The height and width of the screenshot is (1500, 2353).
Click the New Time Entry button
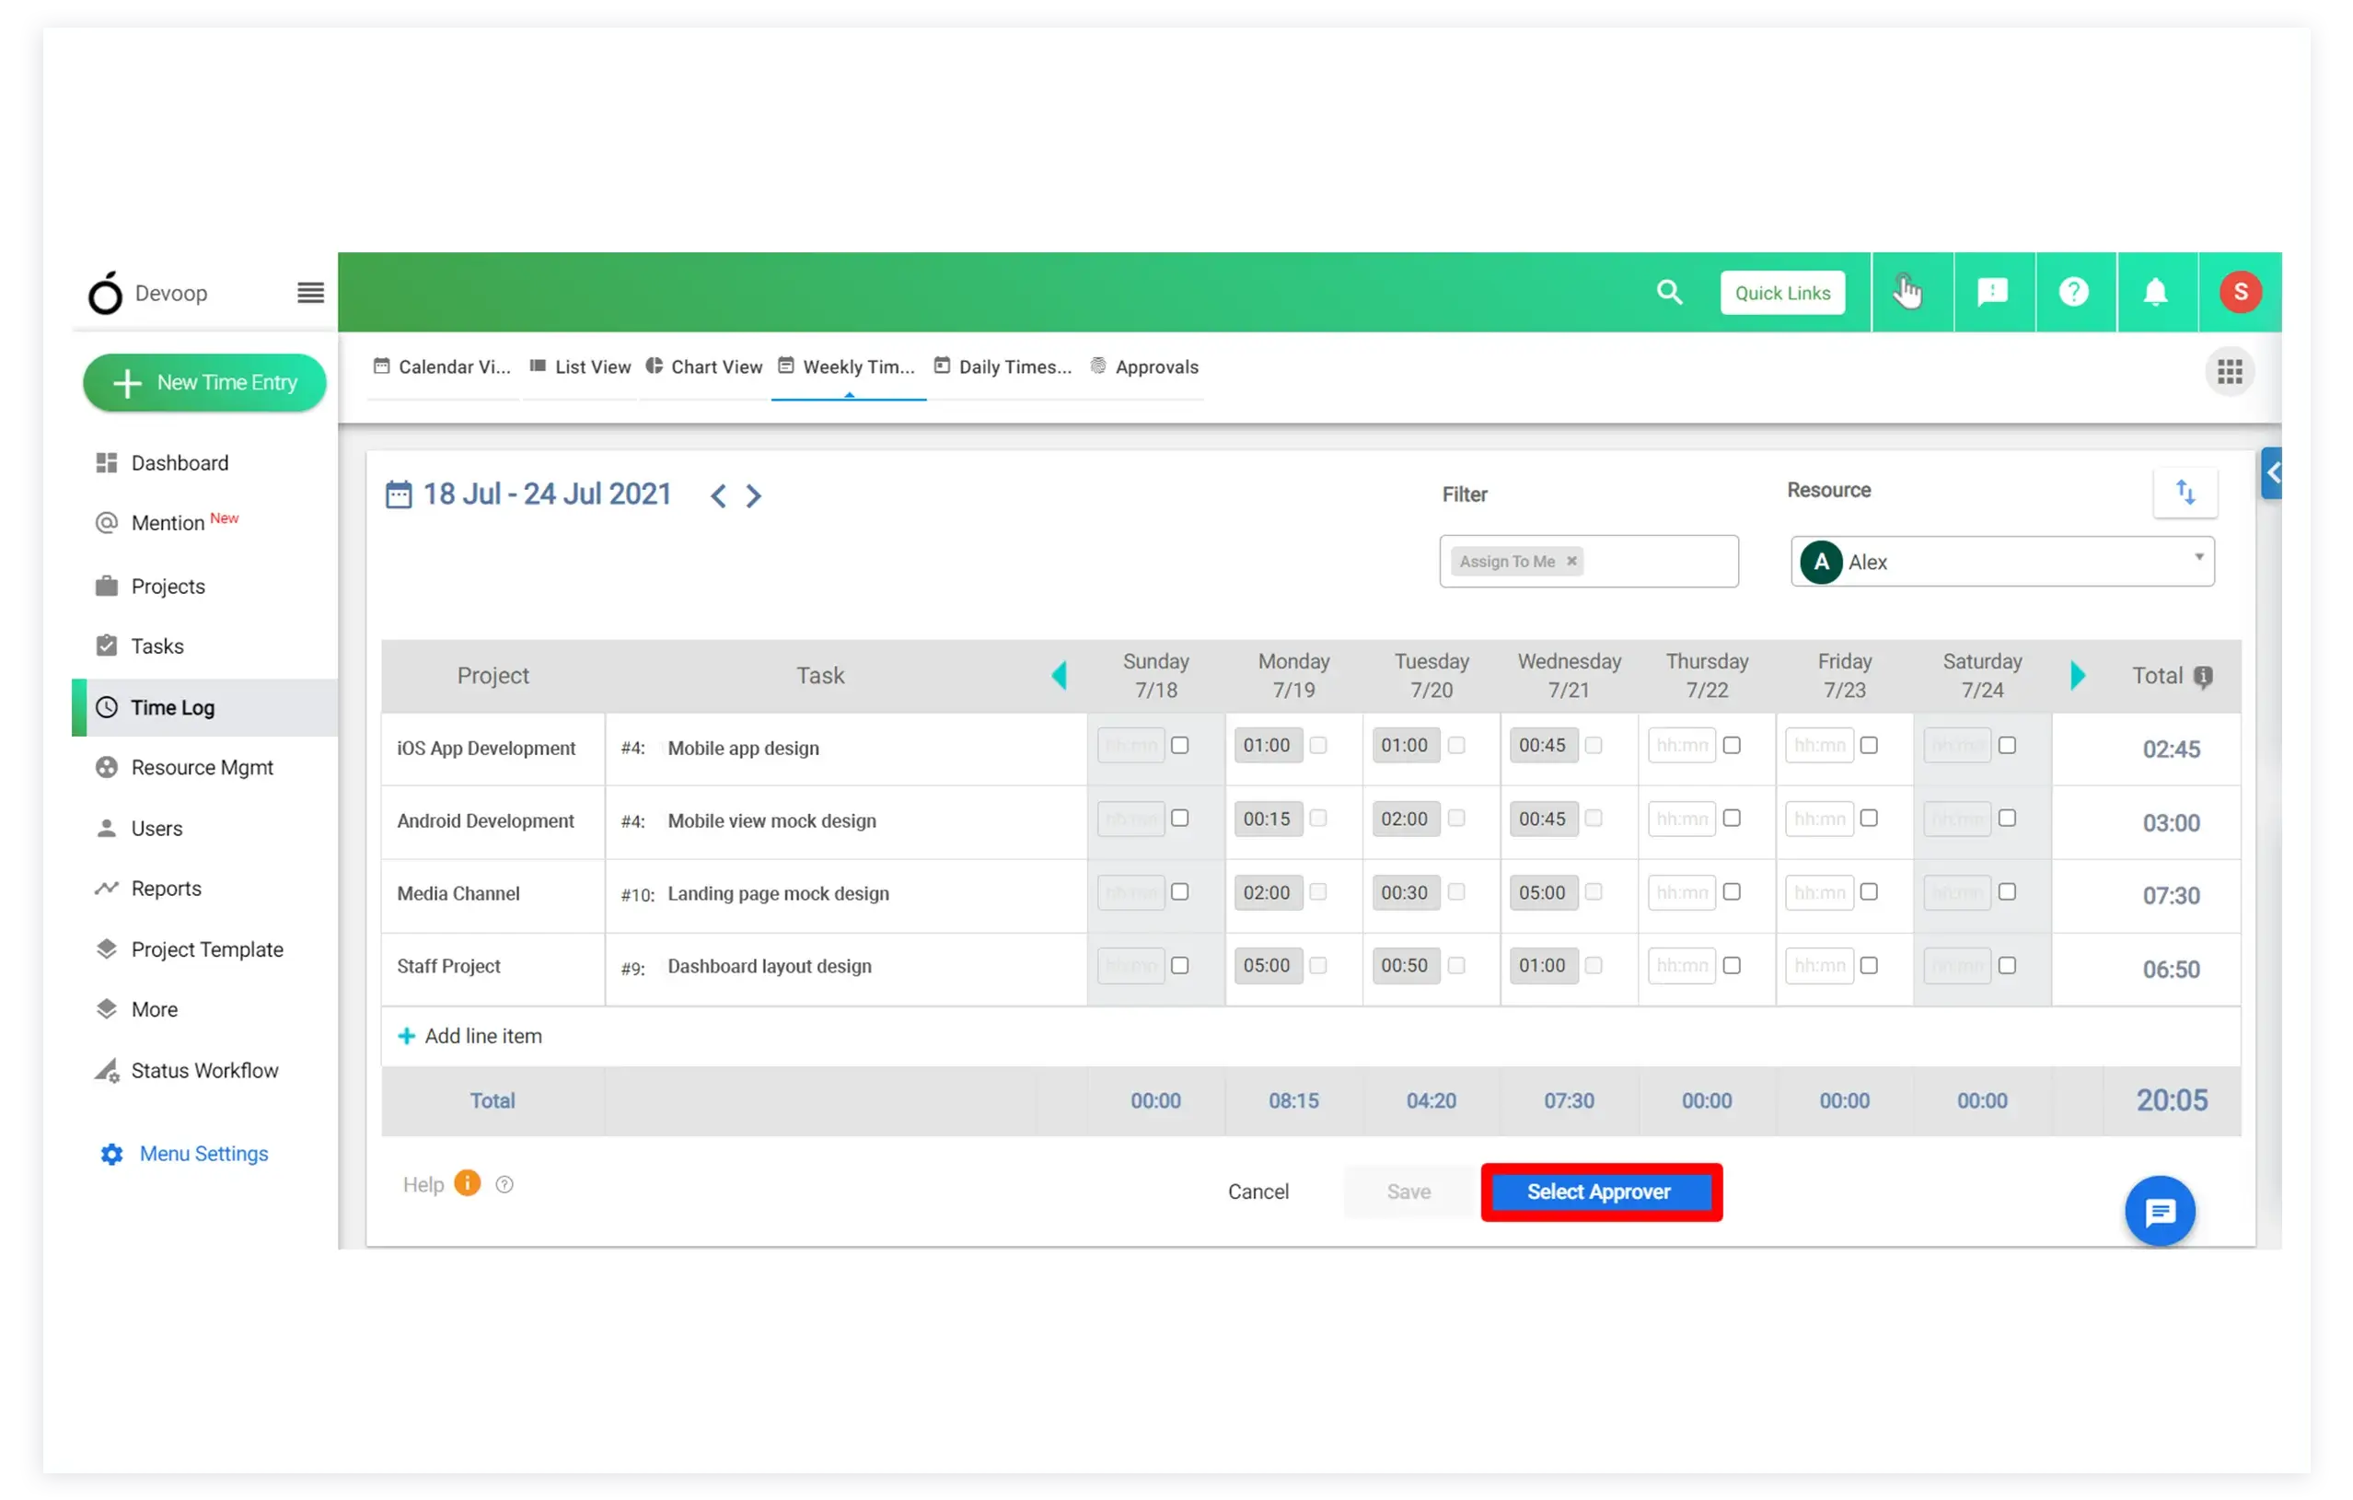coord(204,381)
